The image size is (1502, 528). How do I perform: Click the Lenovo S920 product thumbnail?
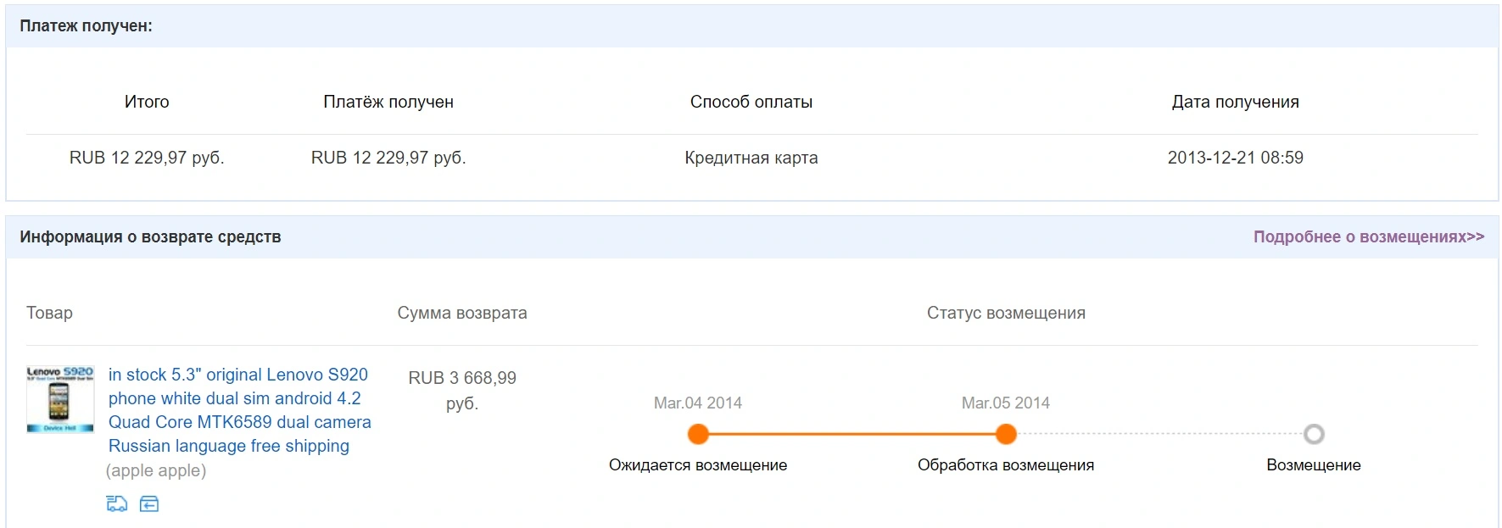tap(60, 399)
